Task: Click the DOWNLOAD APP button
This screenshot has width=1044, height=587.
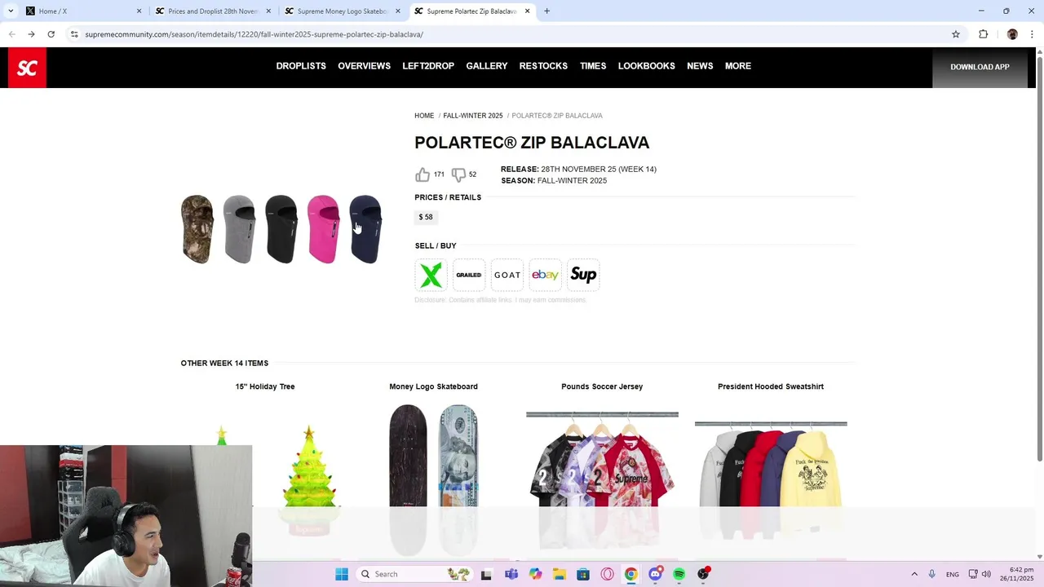Action: pyautogui.click(x=980, y=67)
